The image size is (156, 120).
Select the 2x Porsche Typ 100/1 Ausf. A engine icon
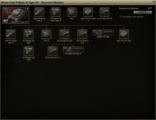point(55,12)
